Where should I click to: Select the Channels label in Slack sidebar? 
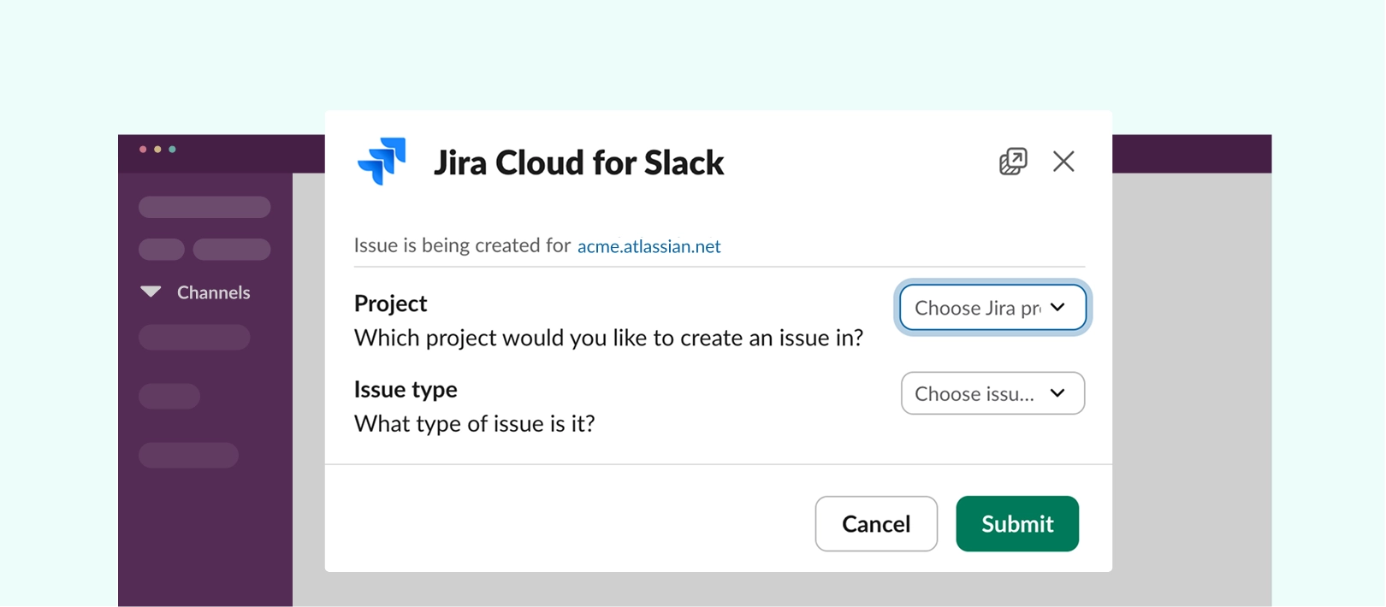pos(213,292)
